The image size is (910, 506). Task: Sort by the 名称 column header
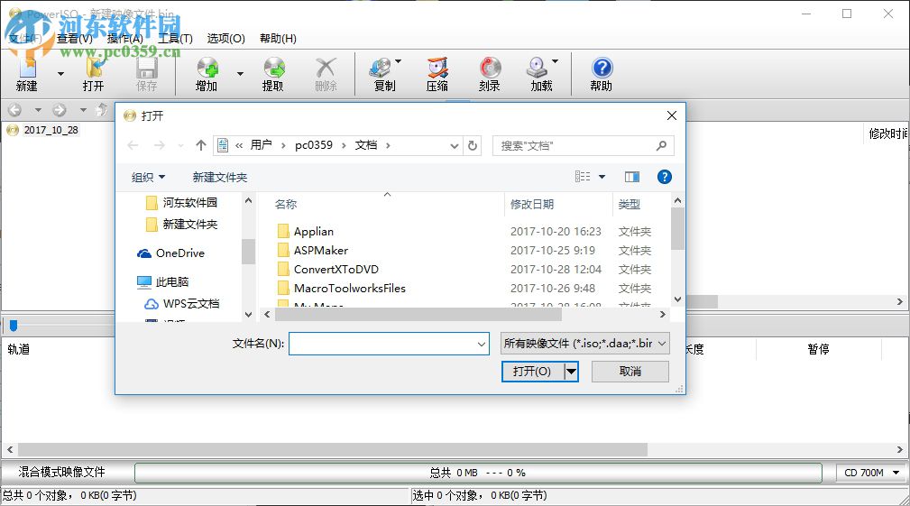tap(286, 204)
